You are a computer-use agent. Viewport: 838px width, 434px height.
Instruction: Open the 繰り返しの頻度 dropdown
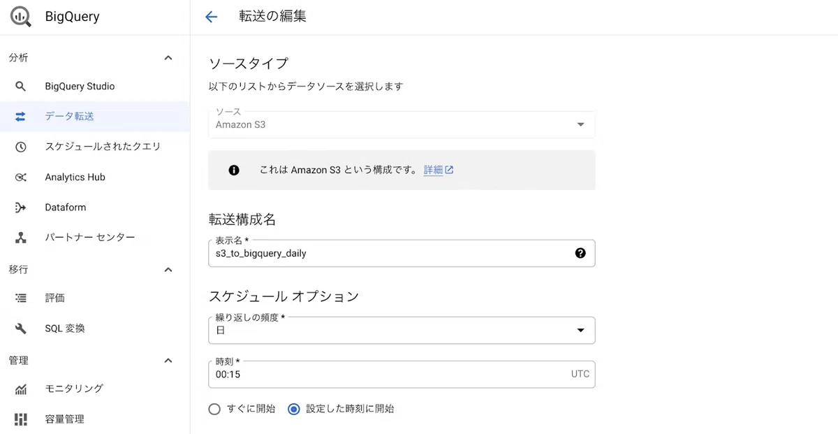pos(402,330)
